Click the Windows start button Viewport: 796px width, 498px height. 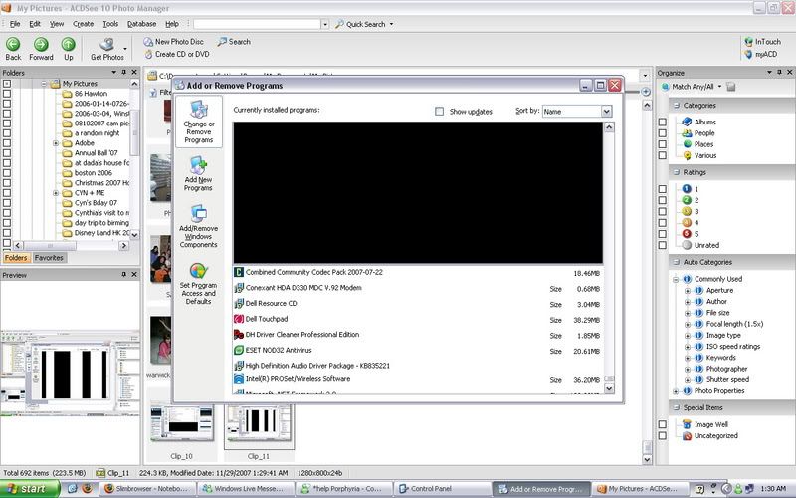pyautogui.click(x=30, y=489)
